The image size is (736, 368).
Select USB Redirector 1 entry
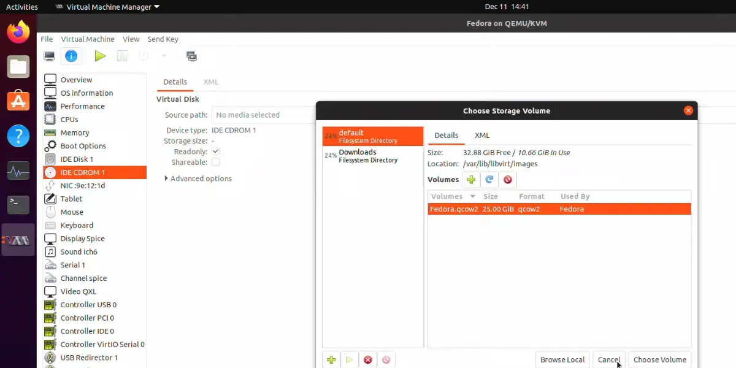coord(95,358)
